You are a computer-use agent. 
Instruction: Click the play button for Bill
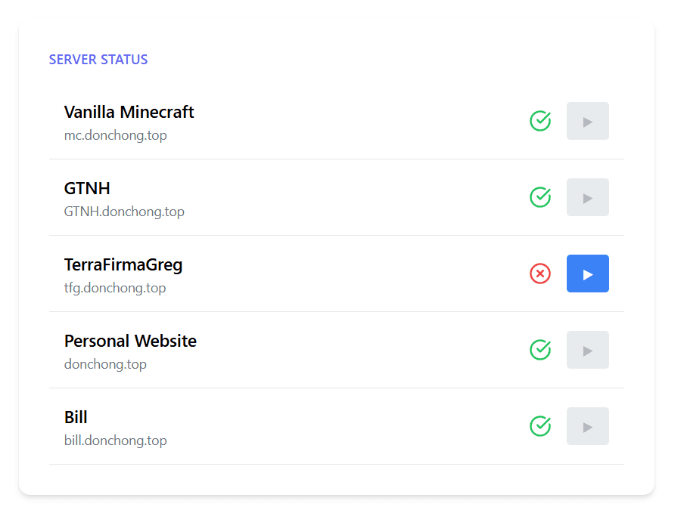588,426
